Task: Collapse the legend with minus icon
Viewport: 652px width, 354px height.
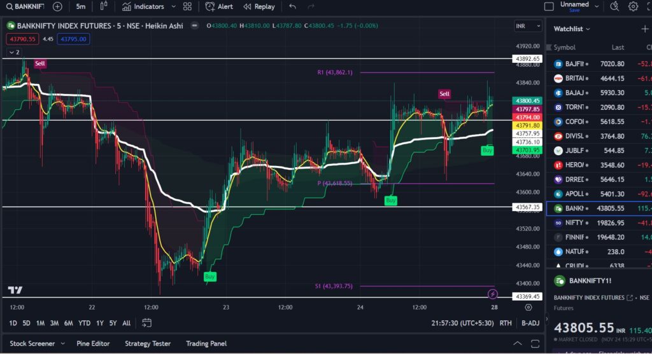Action: pos(194,25)
